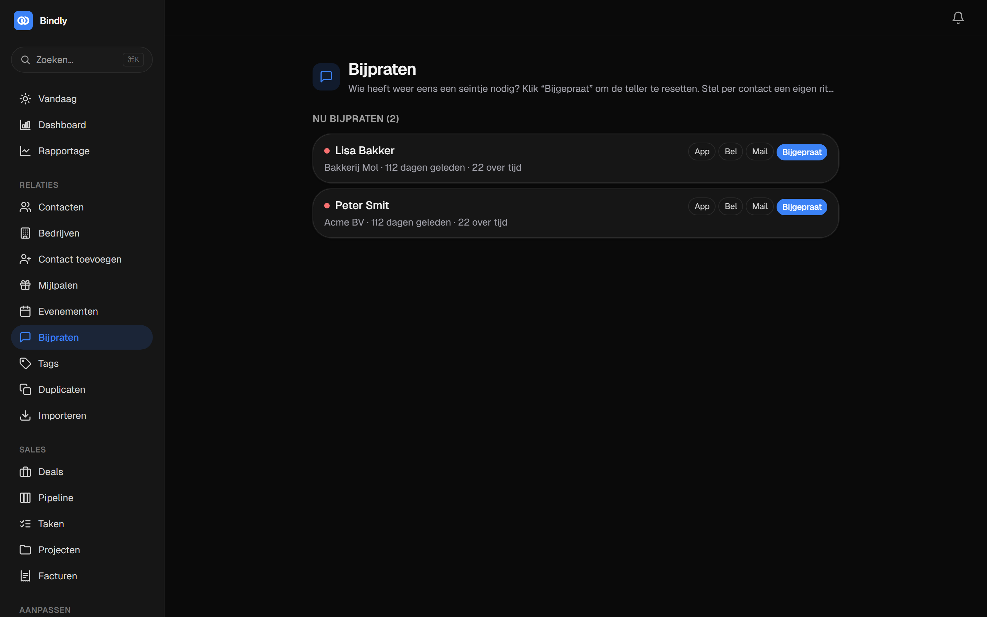Mark Lisa Bakker as Bijgepraat
Image resolution: width=987 pixels, height=617 pixels.
pyautogui.click(x=802, y=152)
